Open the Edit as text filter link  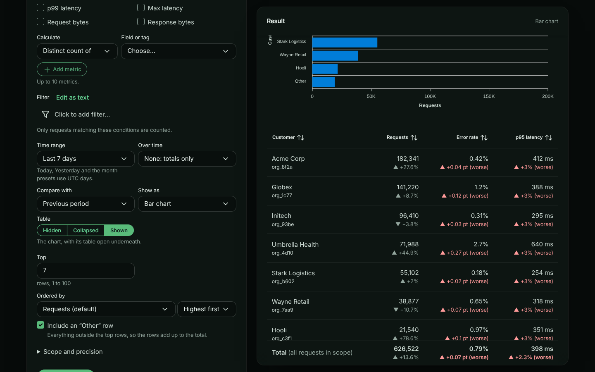point(72,98)
